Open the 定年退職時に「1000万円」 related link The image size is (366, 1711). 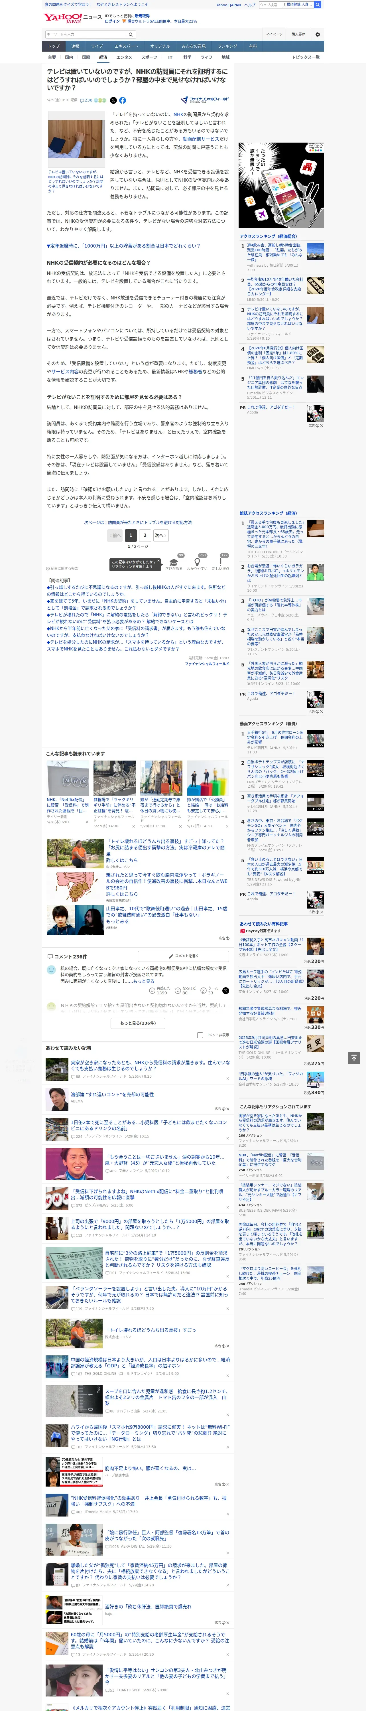pyautogui.click(x=123, y=246)
